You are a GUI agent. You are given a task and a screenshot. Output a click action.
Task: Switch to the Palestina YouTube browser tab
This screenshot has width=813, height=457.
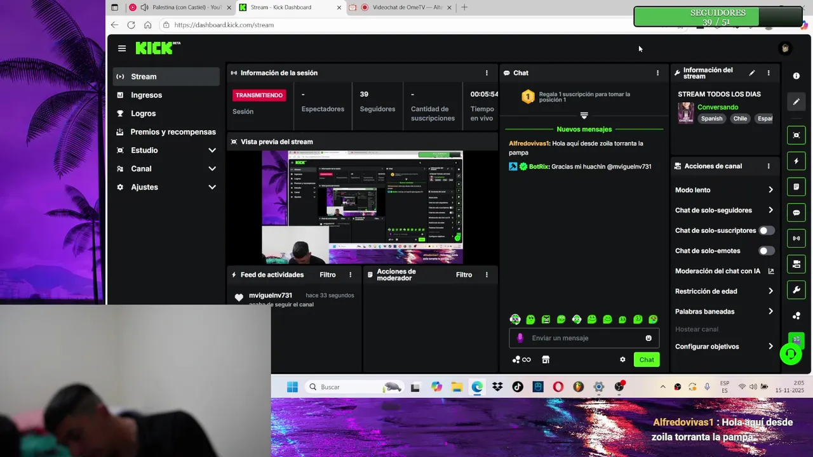tap(180, 8)
